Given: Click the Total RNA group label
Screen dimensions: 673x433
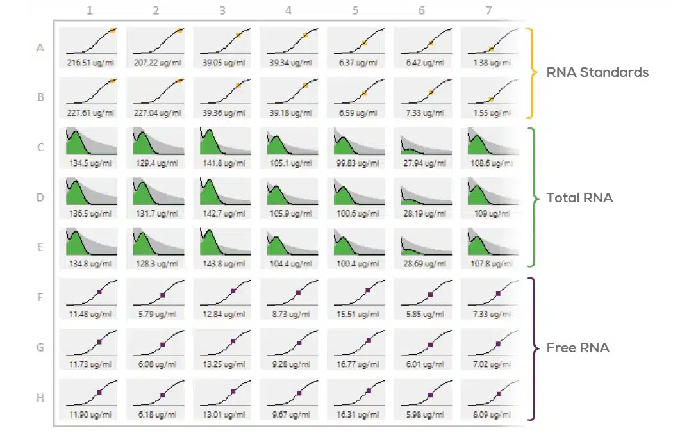Looking at the screenshot, I should [579, 198].
